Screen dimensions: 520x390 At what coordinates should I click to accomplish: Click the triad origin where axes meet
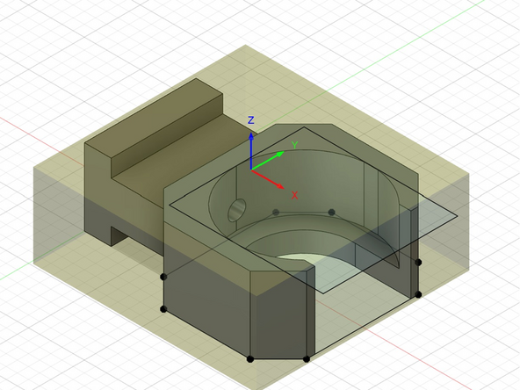point(251,170)
